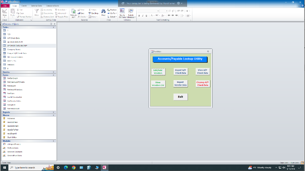Click Underline in Text Formatting group
The height and width of the screenshot is (171, 305).
pyautogui.click(x=146, y=16)
